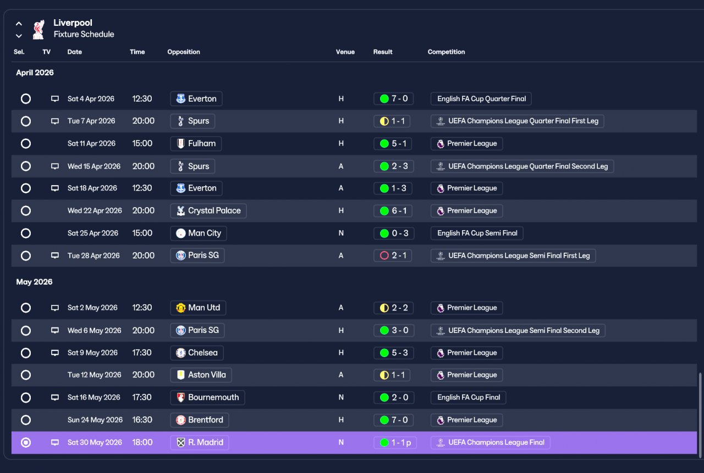Click the Tue 12 May 2026 date cell
Screen dimensions: 704x473
(x=95, y=375)
